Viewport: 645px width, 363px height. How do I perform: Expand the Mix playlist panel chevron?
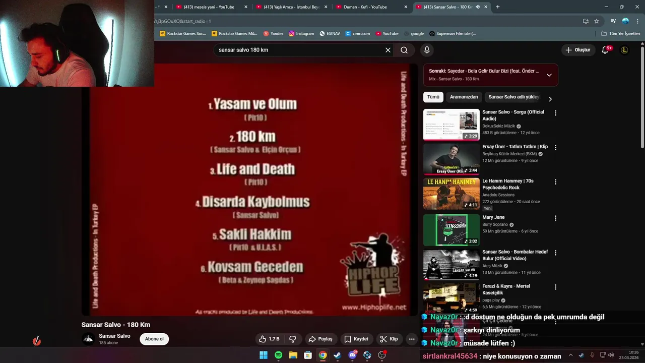549,75
